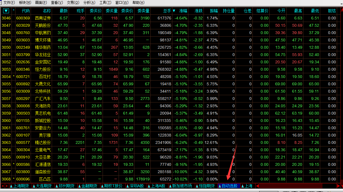Open the 板块(M) menu

25,3
